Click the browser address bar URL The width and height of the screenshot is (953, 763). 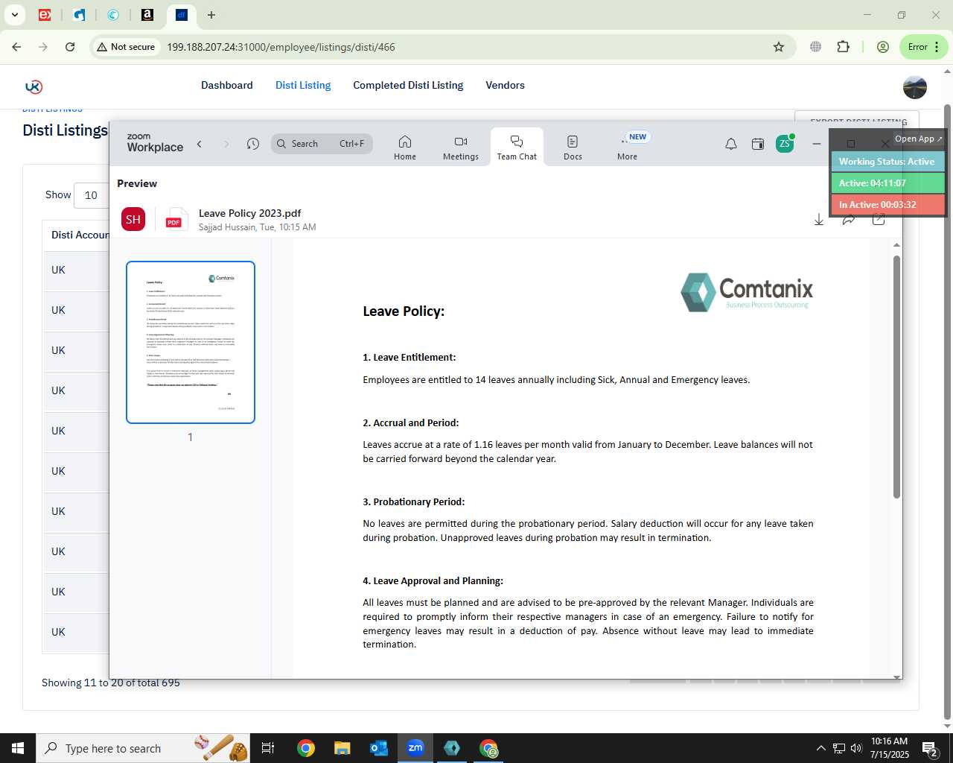click(x=281, y=47)
